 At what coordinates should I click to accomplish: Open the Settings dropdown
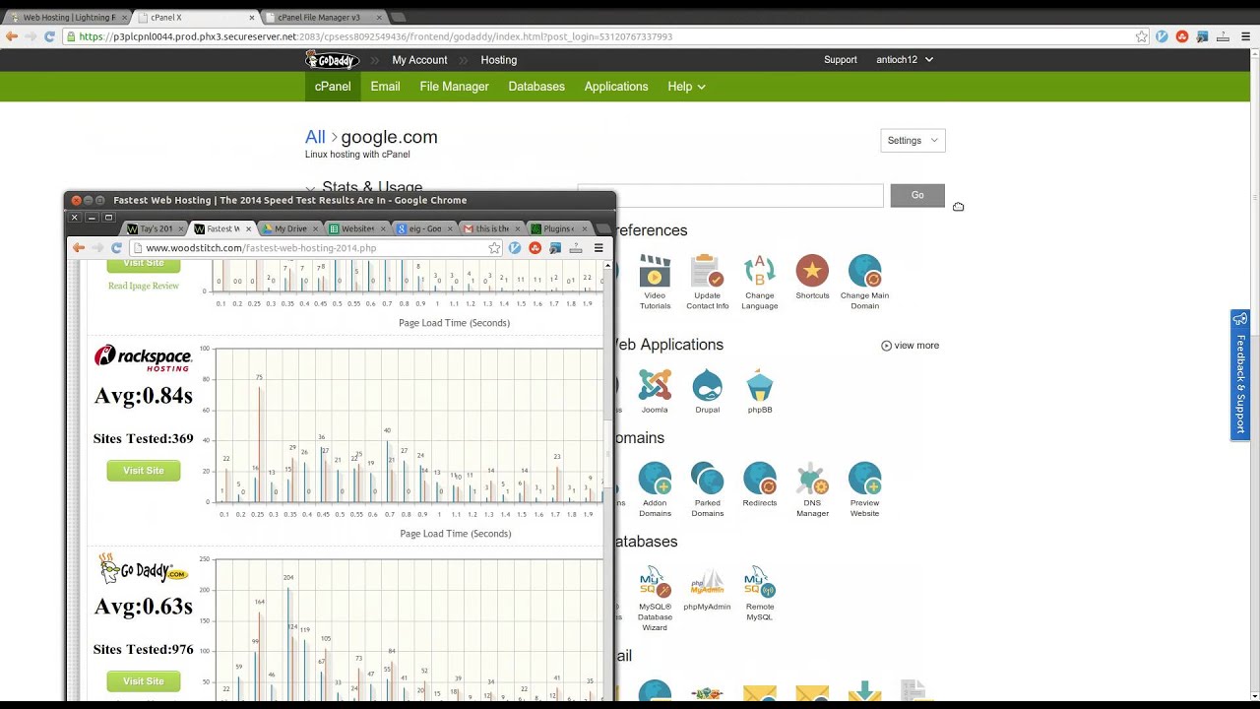pos(913,141)
